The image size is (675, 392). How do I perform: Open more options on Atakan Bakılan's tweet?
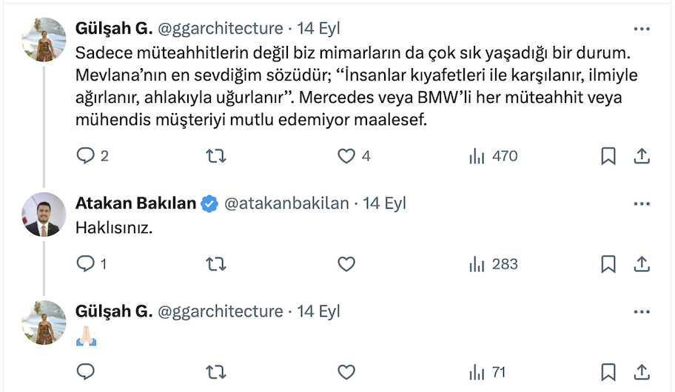pos(642,203)
